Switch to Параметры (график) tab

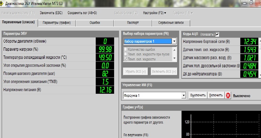pos(57,23)
